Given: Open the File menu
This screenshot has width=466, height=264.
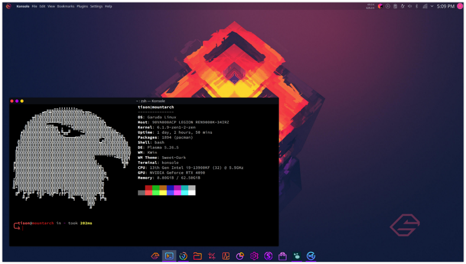Looking at the screenshot, I should click(35, 6).
